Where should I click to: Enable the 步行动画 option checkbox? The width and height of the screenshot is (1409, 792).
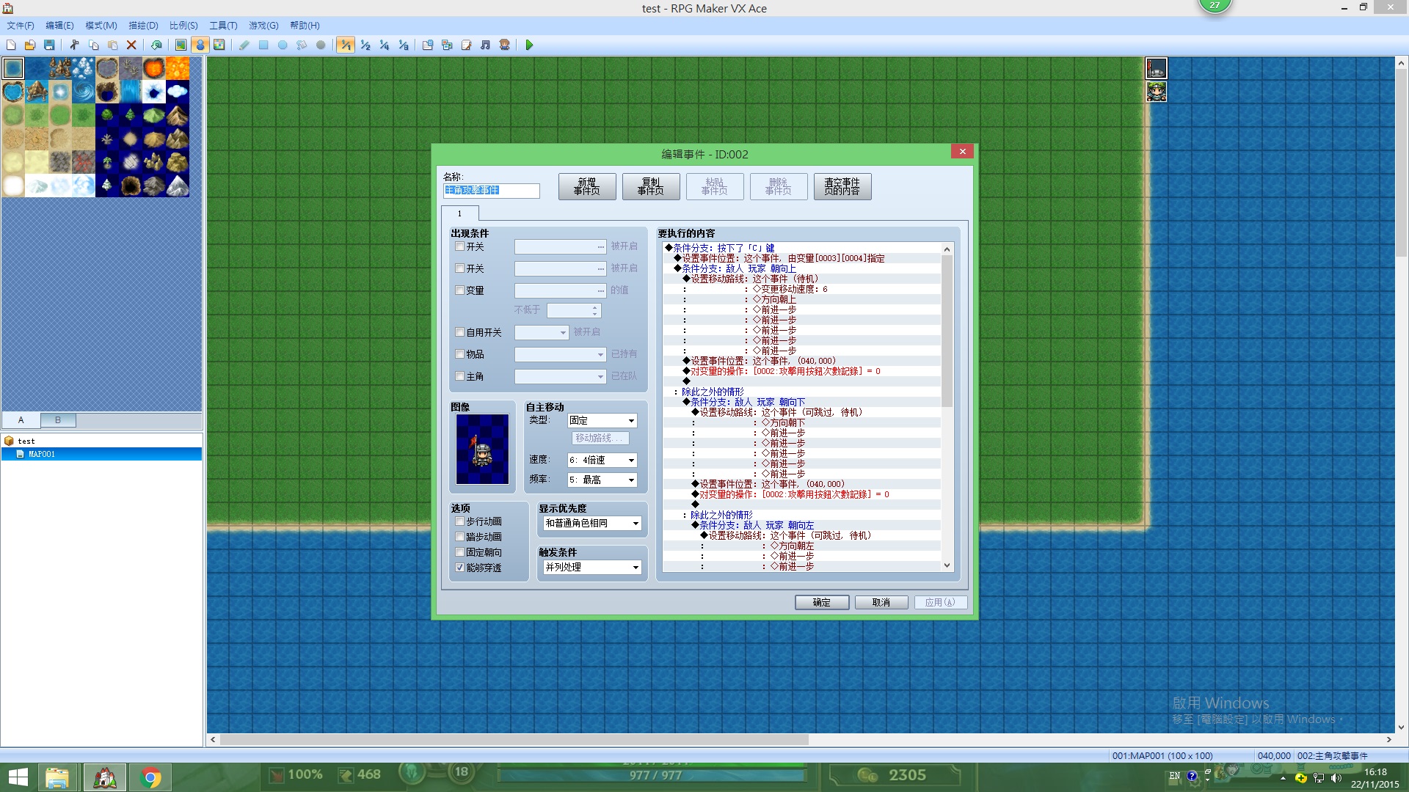tap(460, 521)
